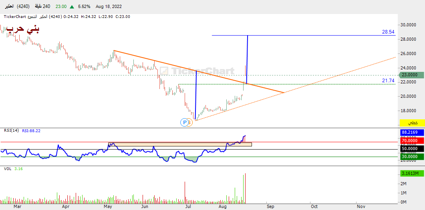Click the blue P marker on the chart
The image size is (425, 210).
[184, 122]
